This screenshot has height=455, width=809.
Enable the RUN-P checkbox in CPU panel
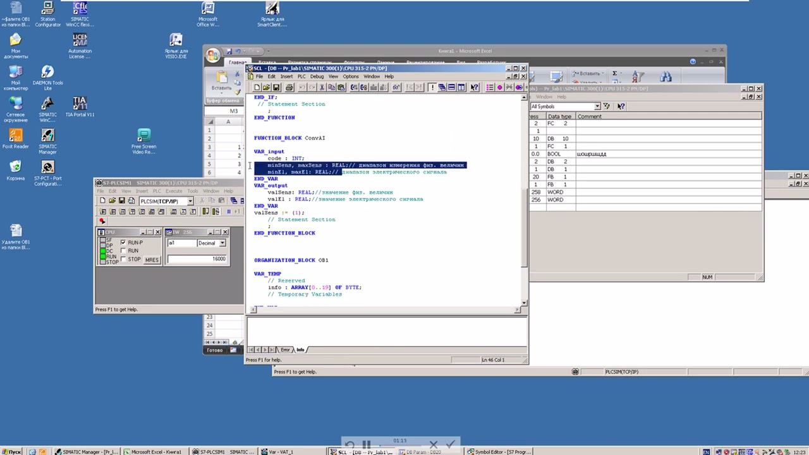pyautogui.click(x=123, y=243)
